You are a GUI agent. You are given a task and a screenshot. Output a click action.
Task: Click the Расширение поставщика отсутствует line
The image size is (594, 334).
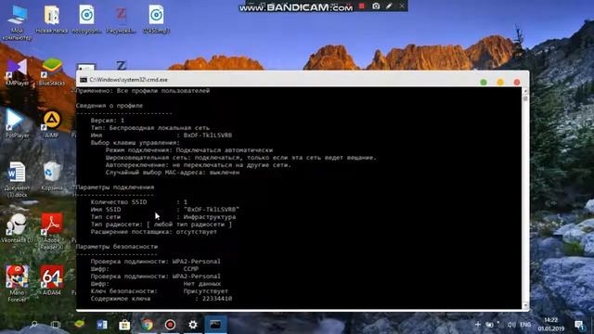[154, 232]
